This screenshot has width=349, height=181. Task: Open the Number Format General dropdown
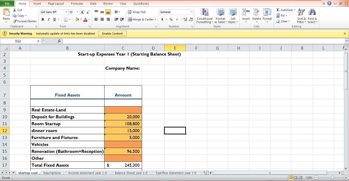point(192,12)
